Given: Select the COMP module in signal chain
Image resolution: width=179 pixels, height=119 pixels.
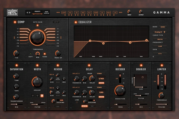Looking at the screenshot, I should tap(64, 13).
